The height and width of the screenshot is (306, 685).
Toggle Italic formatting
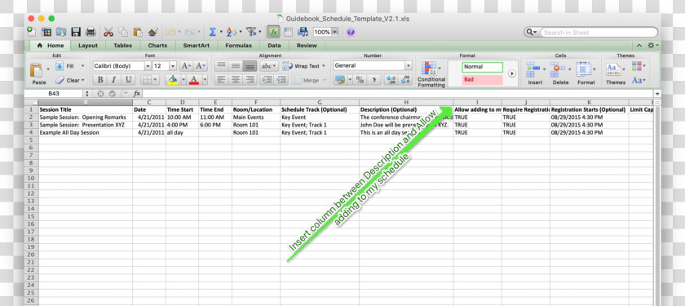point(114,80)
